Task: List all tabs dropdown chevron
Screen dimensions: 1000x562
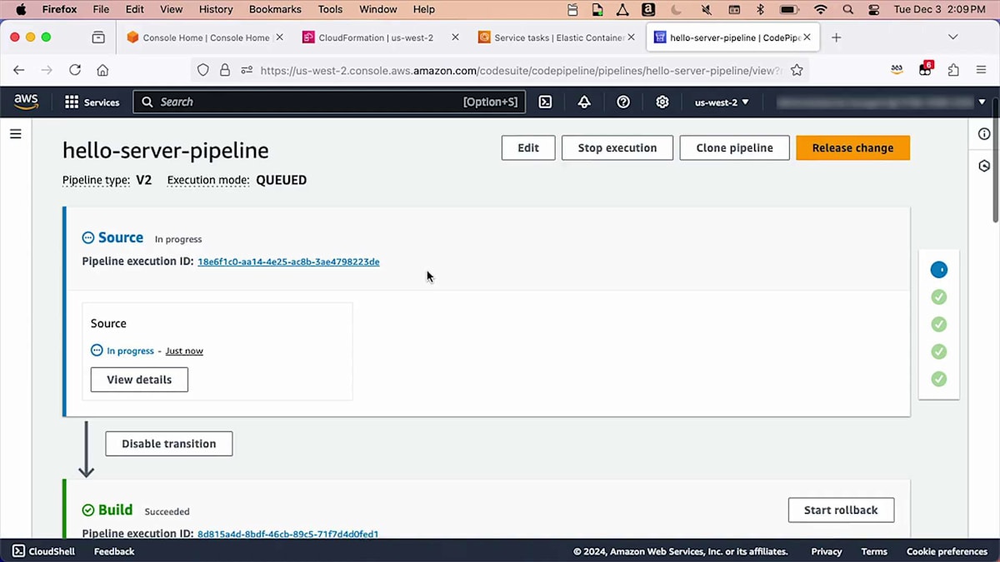Action: click(x=952, y=37)
